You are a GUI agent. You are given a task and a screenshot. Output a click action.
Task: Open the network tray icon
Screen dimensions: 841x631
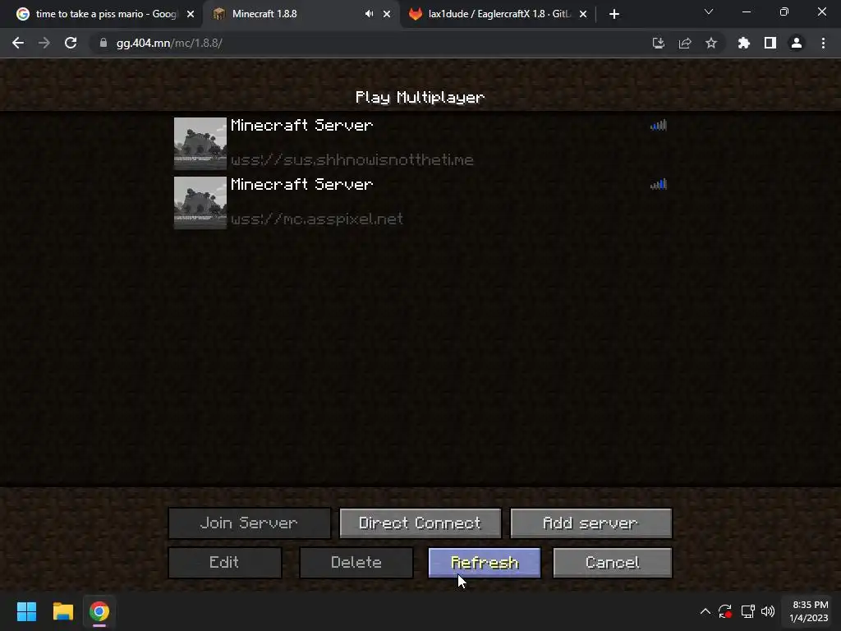point(747,611)
